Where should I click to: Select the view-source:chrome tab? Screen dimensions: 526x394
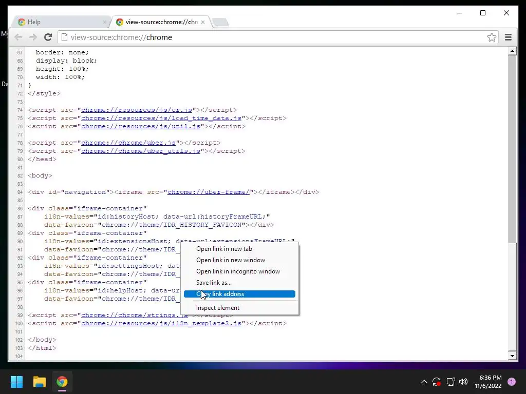(161, 22)
